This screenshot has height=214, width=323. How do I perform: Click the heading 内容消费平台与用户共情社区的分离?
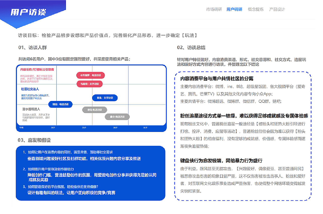[x=217, y=79]
